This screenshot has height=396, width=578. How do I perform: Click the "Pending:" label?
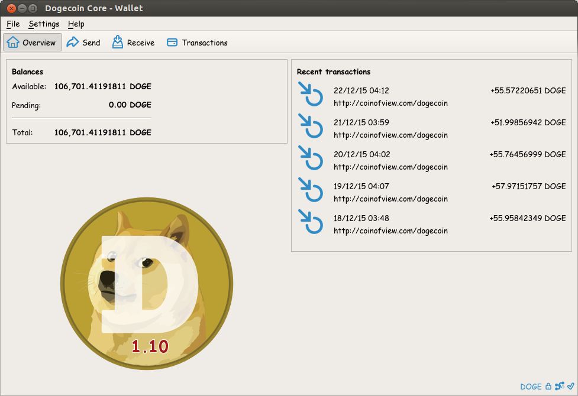pos(26,105)
